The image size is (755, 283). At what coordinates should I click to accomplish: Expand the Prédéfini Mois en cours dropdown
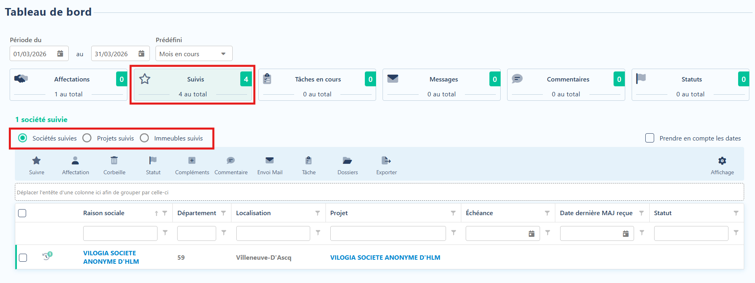[x=194, y=54]
